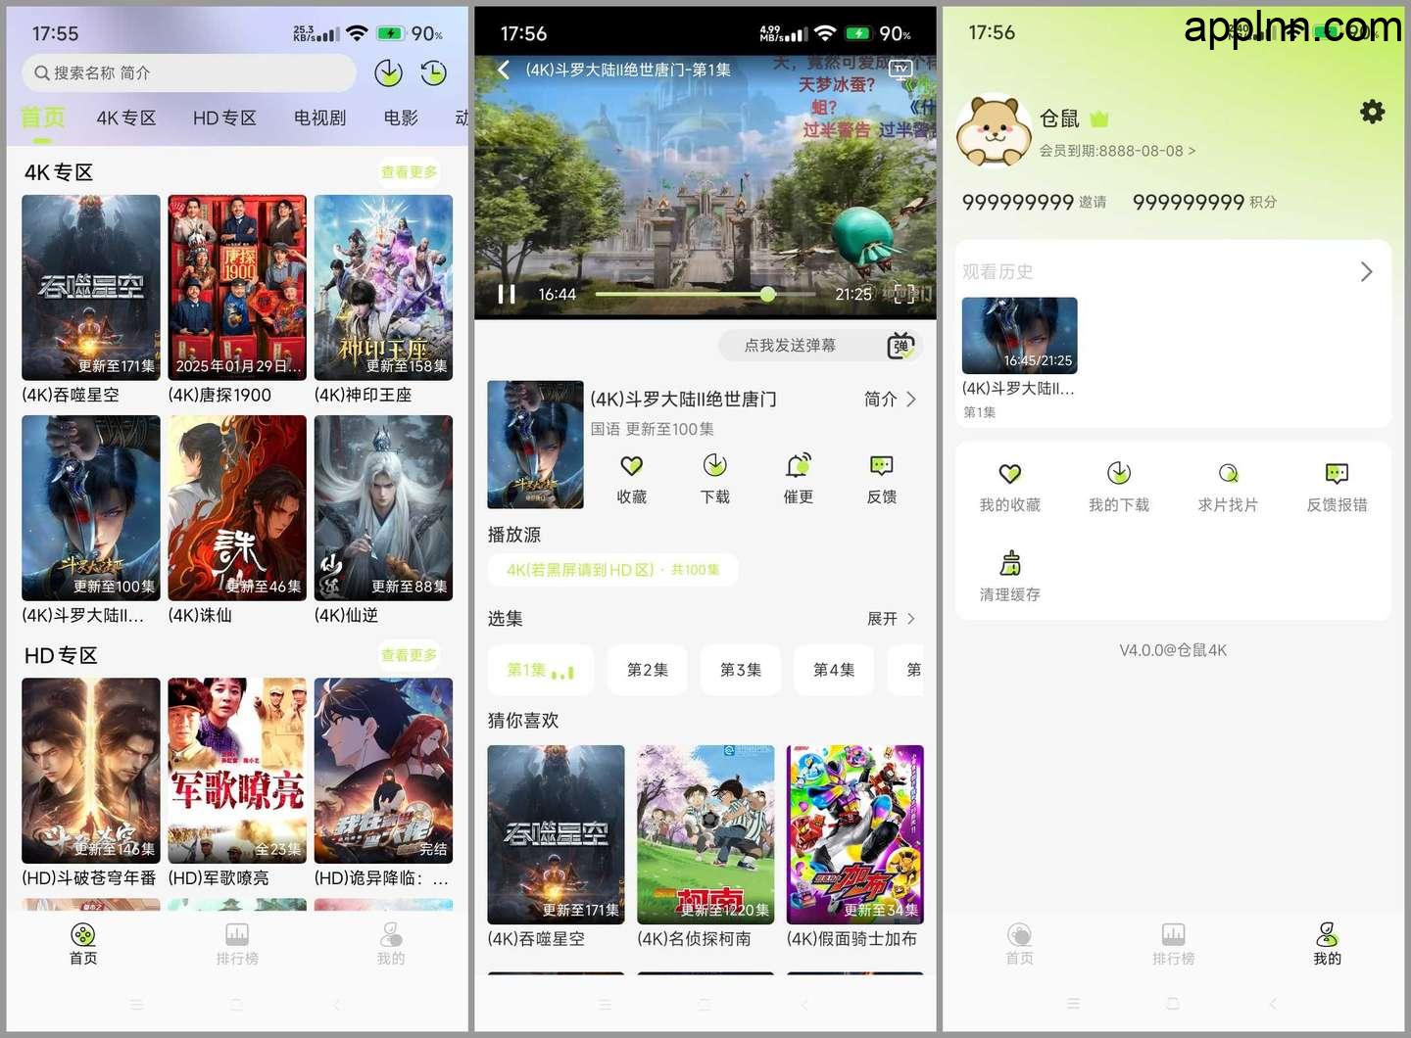View more in the 4K专区 section
The height and width of the screenshot is (1038, 1411).
(410, 172)
